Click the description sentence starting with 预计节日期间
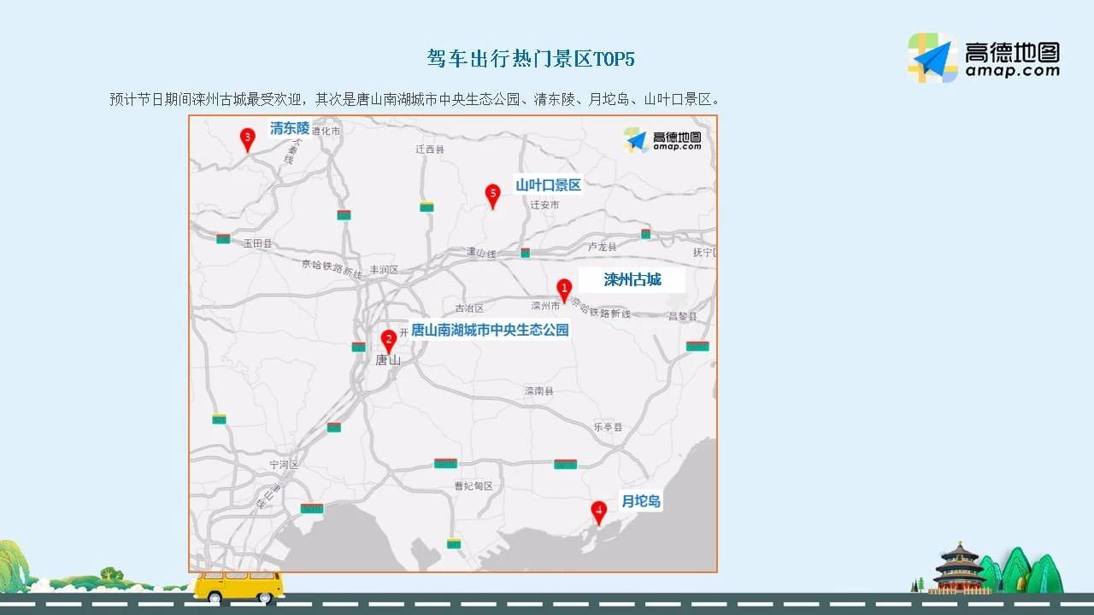 coord(415,99)
